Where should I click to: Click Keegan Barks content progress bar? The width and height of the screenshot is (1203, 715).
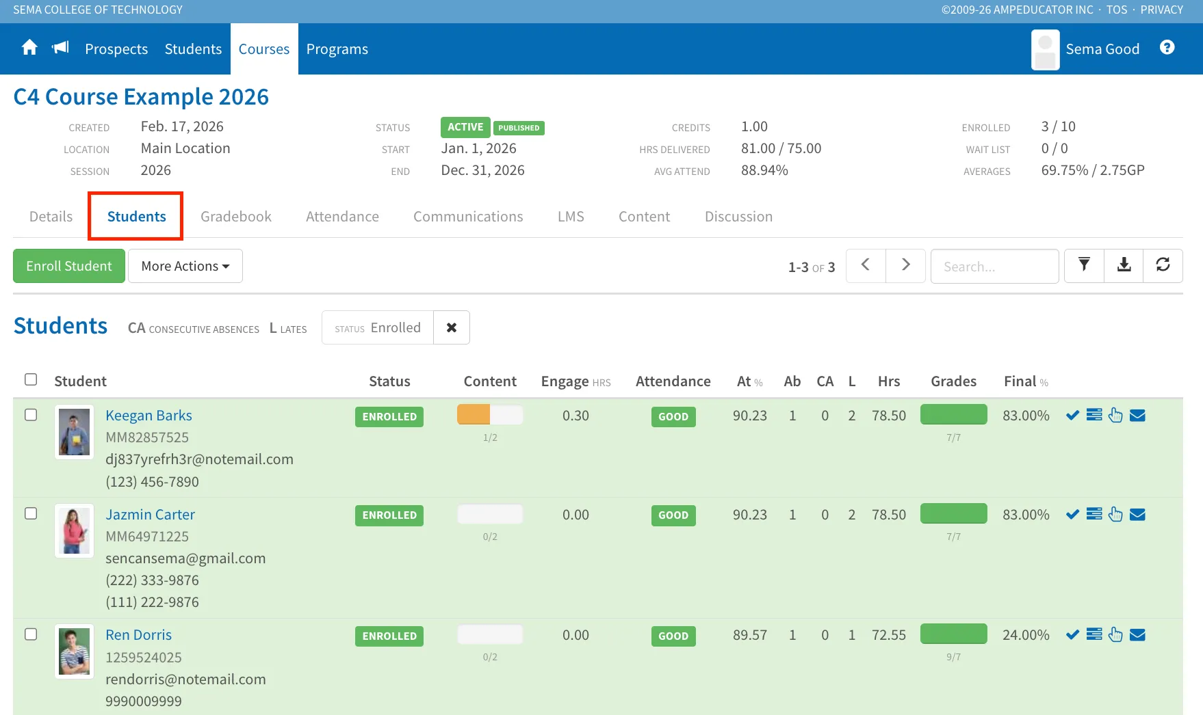click(x=490, y=415)
